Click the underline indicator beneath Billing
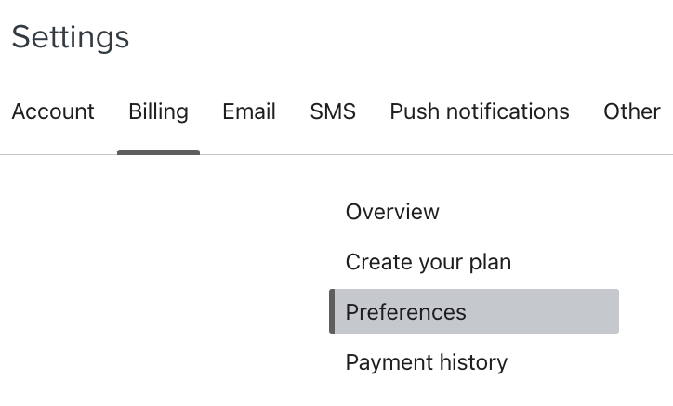 click(158, 152)
